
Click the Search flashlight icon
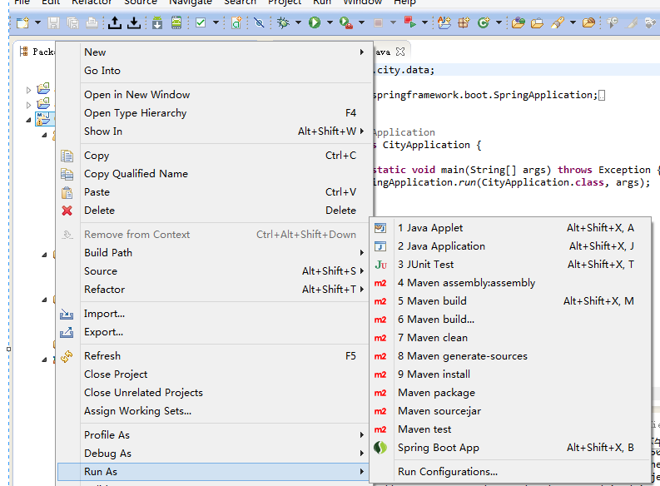click(x=558, y=22)
